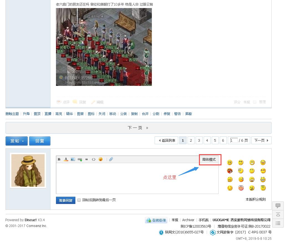Insert the red-faced shocked emoji
This screenshot has width=286, height=242.
tap(241, 188)
